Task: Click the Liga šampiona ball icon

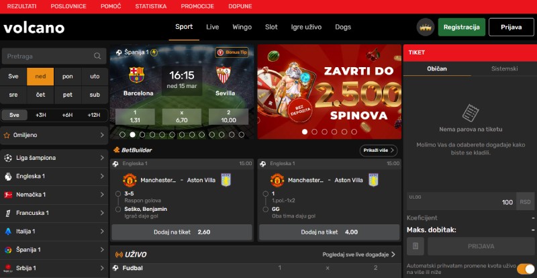Action: click(8, 158)
